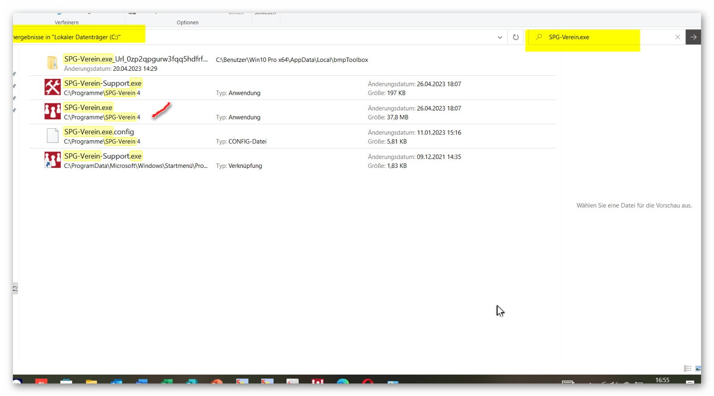This screenshot has height=396, width=714.
Task: Open the Verfeinern ribbon group
Action: pos(66,22)
